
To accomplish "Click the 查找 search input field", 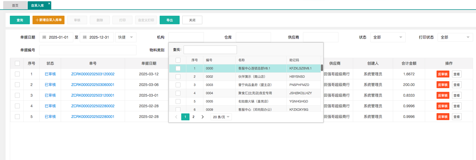I will point(210,50).
